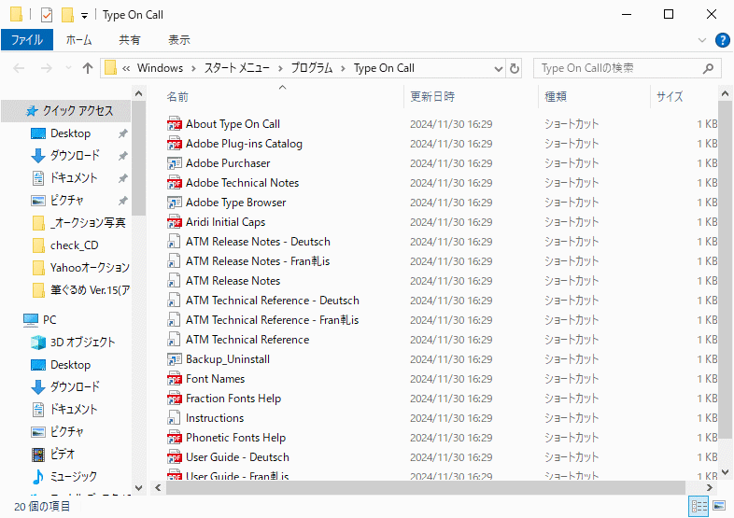Switch to details view in the status bar
Viewport: 734px width, 518px height.
click(x=699, y=506)
